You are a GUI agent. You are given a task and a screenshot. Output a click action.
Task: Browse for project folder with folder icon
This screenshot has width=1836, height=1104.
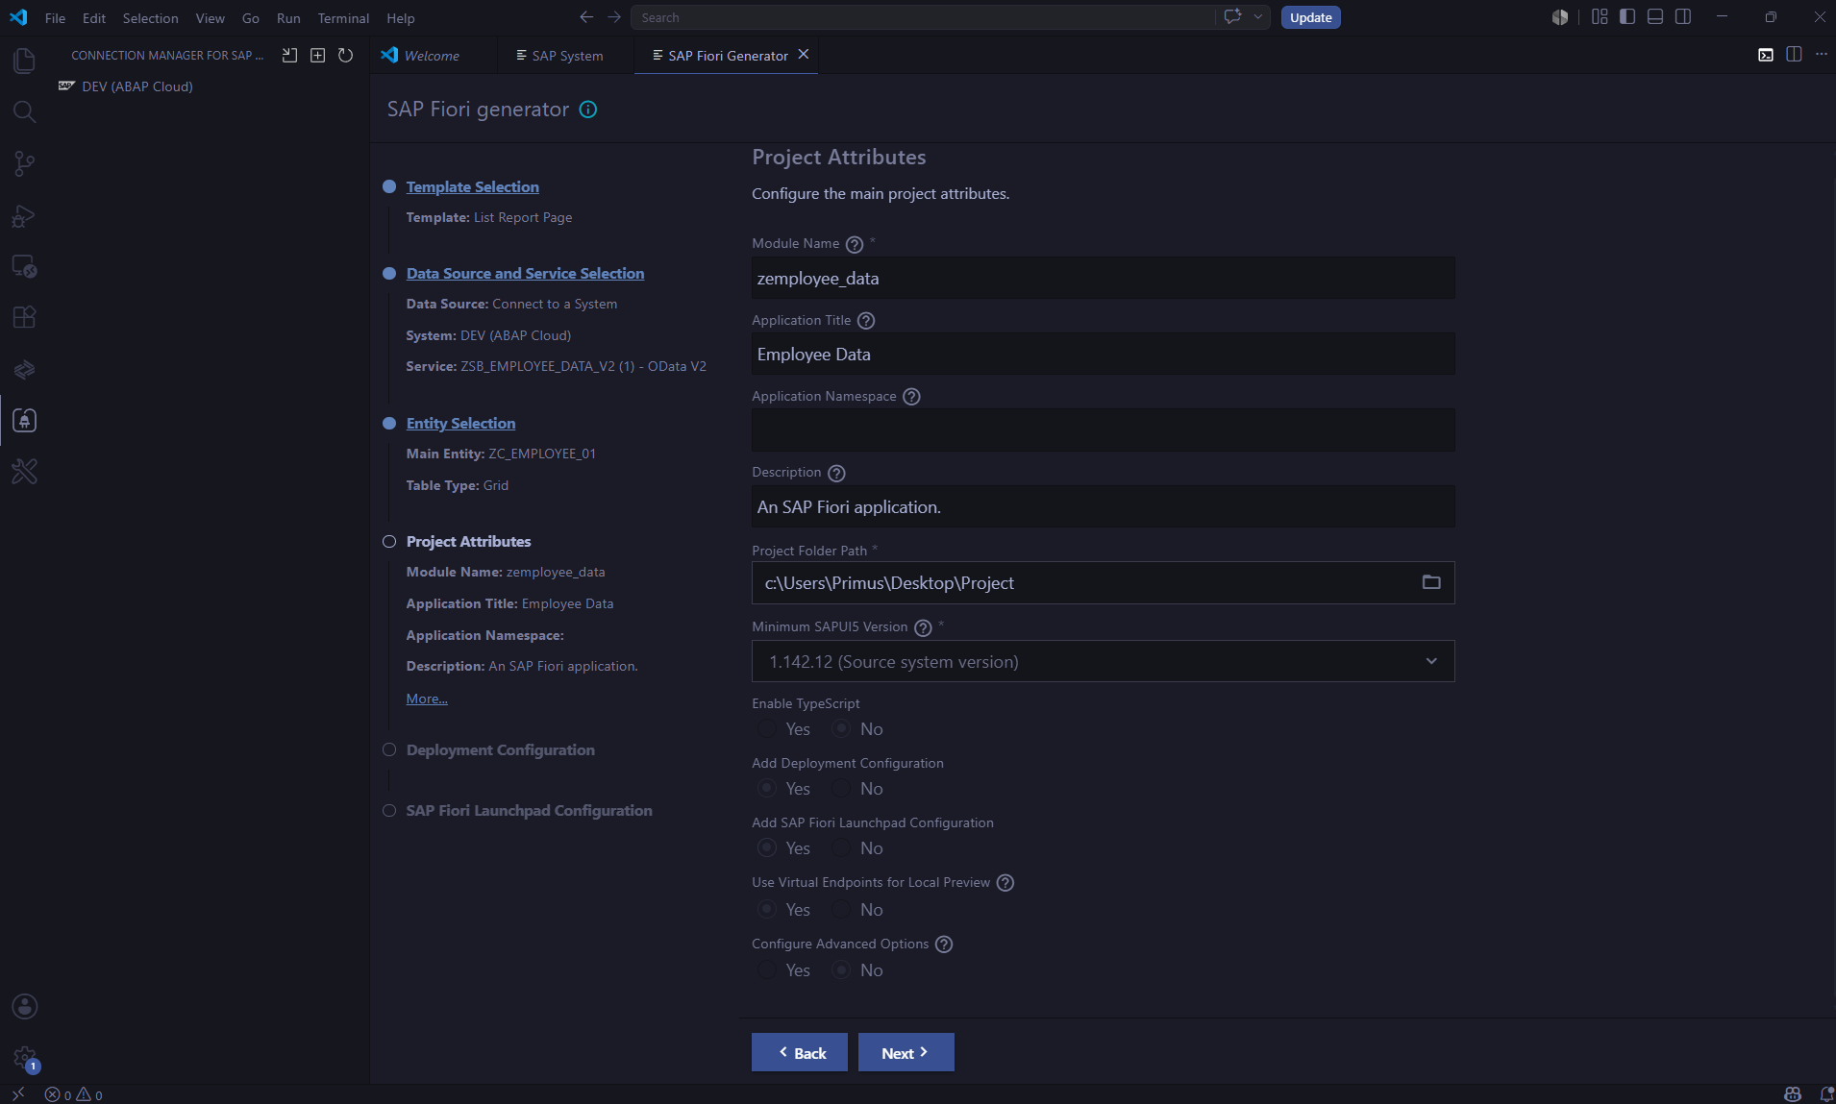1431,582
